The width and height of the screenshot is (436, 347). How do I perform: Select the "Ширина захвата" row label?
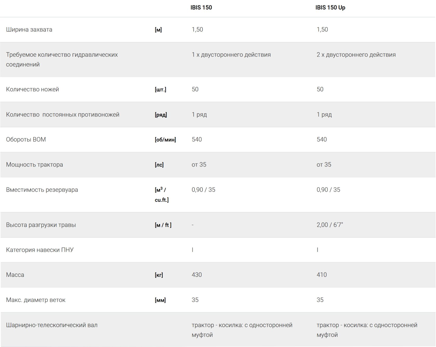click(29, 30)
